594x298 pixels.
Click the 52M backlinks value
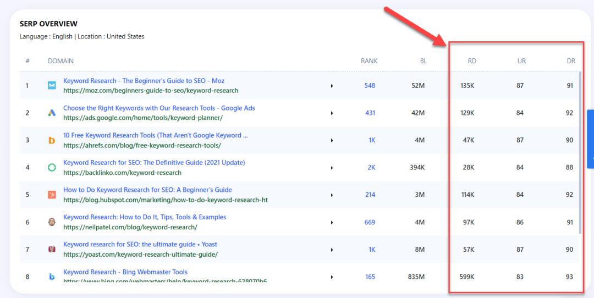[x=418, y=86]
